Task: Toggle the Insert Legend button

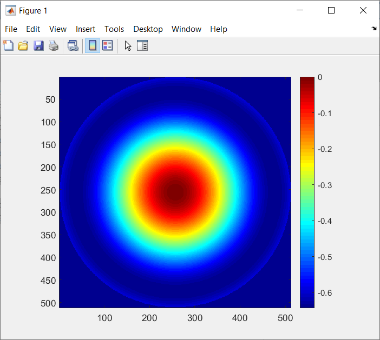Action: tap(108, 45)
